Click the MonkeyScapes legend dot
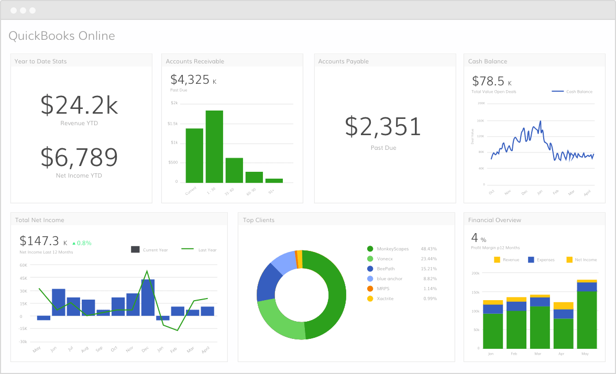Screen dimensions: 616x374 pyautogui.click(x=369, y=248)
